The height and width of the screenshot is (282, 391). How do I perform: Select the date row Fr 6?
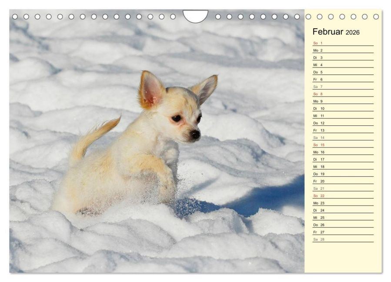[343, 79]
